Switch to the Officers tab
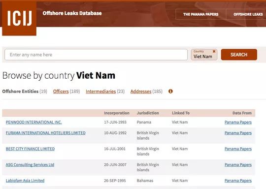Viewport: 266px width, 189px height. pos(61,92)
